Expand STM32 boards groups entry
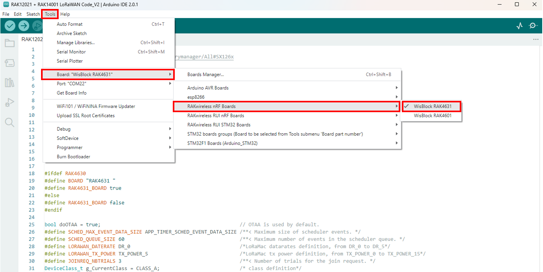Viewport: 543px width, 272px height. 287,134
